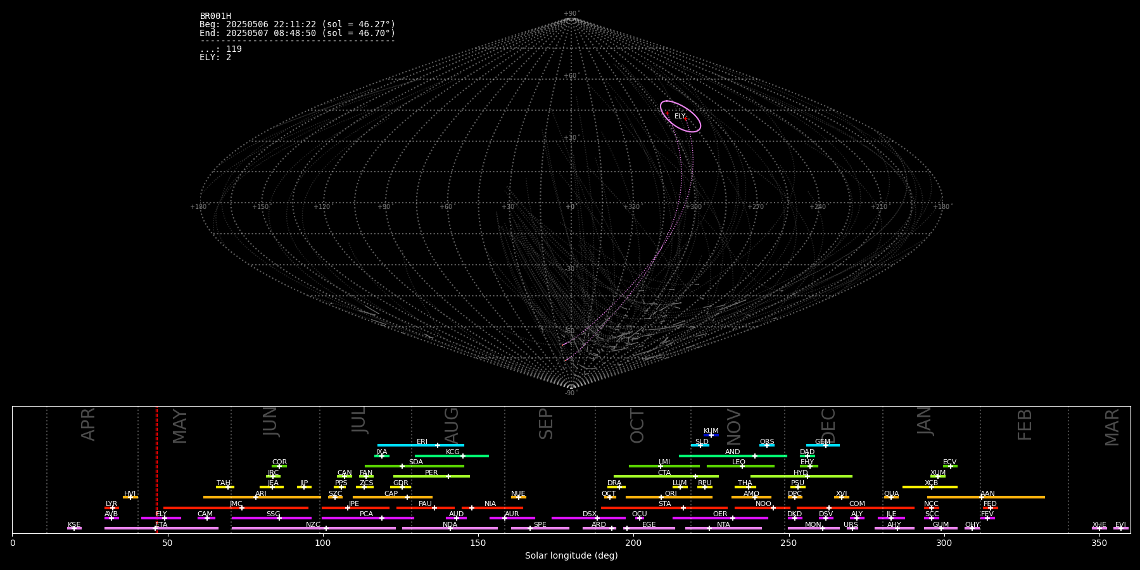Select the XHE shower label
Image resolution: width=1140 pixels, height=570 pixels.
point(1099,524)
